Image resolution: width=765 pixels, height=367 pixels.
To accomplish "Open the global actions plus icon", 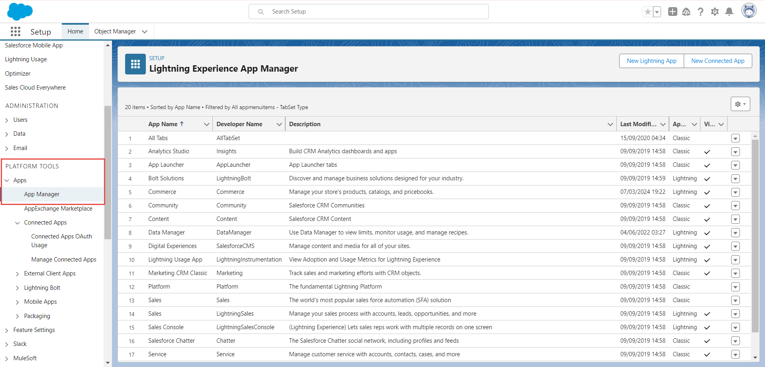I will pos(673,12).
